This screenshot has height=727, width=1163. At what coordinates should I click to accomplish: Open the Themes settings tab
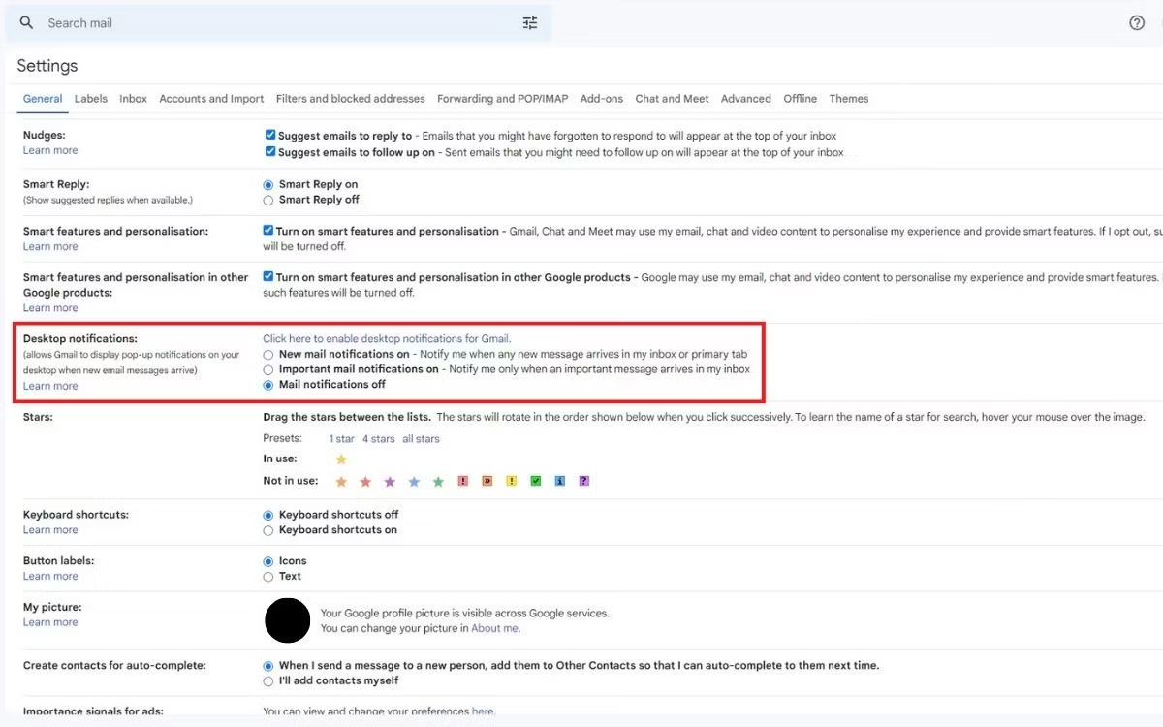point(848,99)
